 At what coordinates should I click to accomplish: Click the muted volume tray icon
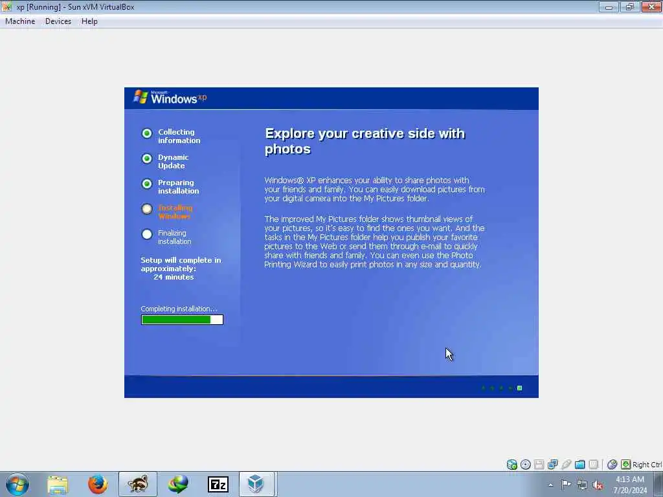pos(598,485)
